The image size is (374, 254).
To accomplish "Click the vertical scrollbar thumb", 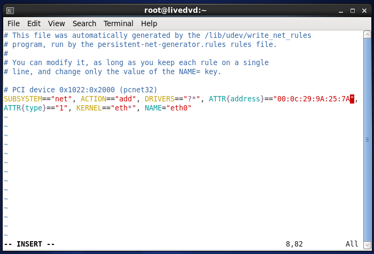I will 367,140.
